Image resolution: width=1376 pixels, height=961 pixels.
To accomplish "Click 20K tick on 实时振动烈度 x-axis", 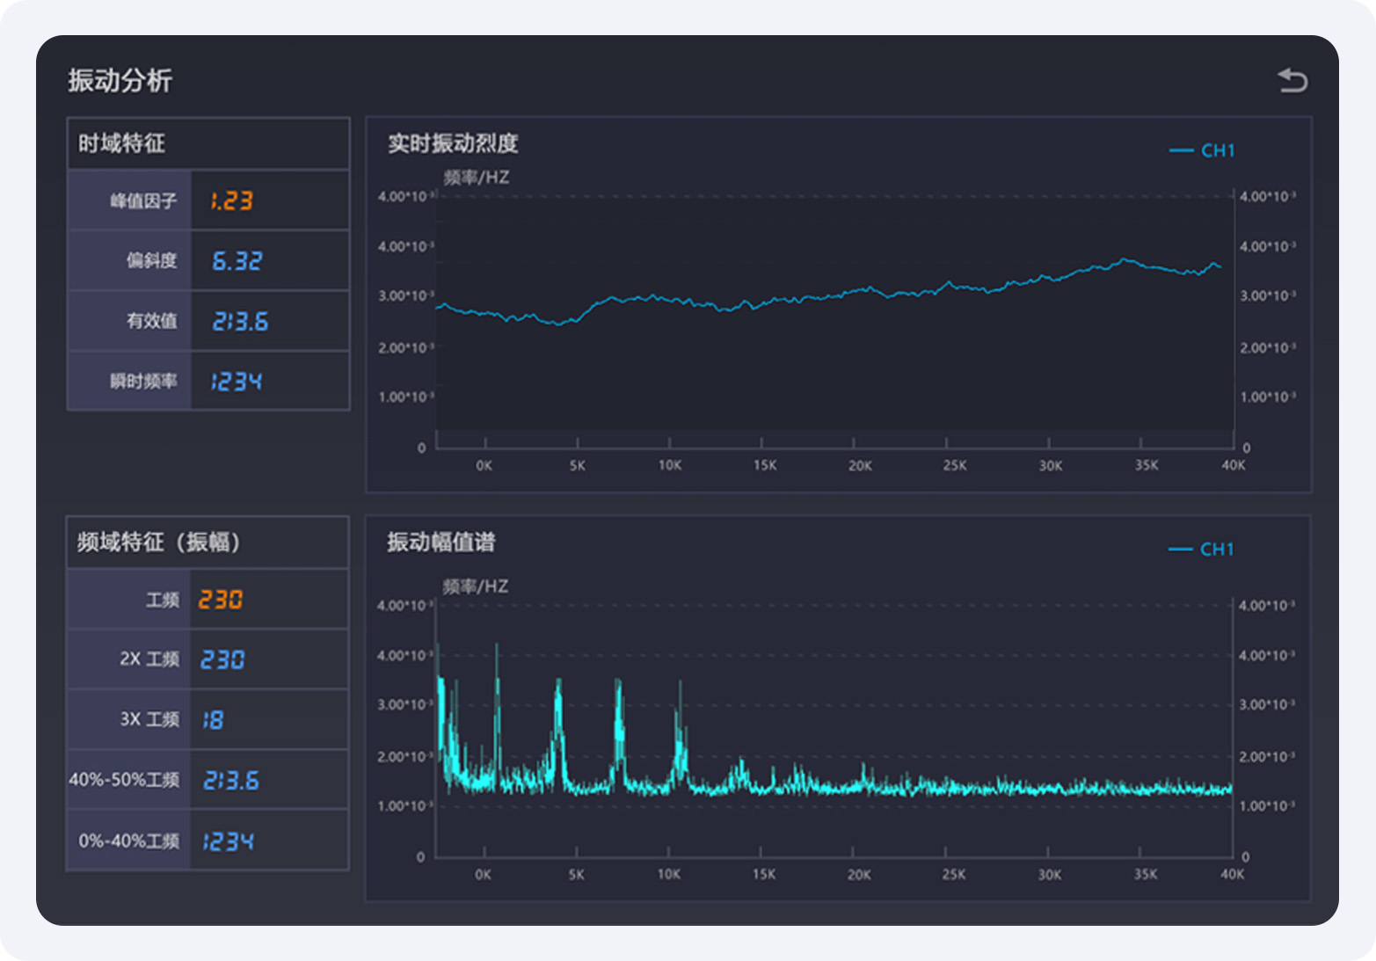I will coord(860,466).
